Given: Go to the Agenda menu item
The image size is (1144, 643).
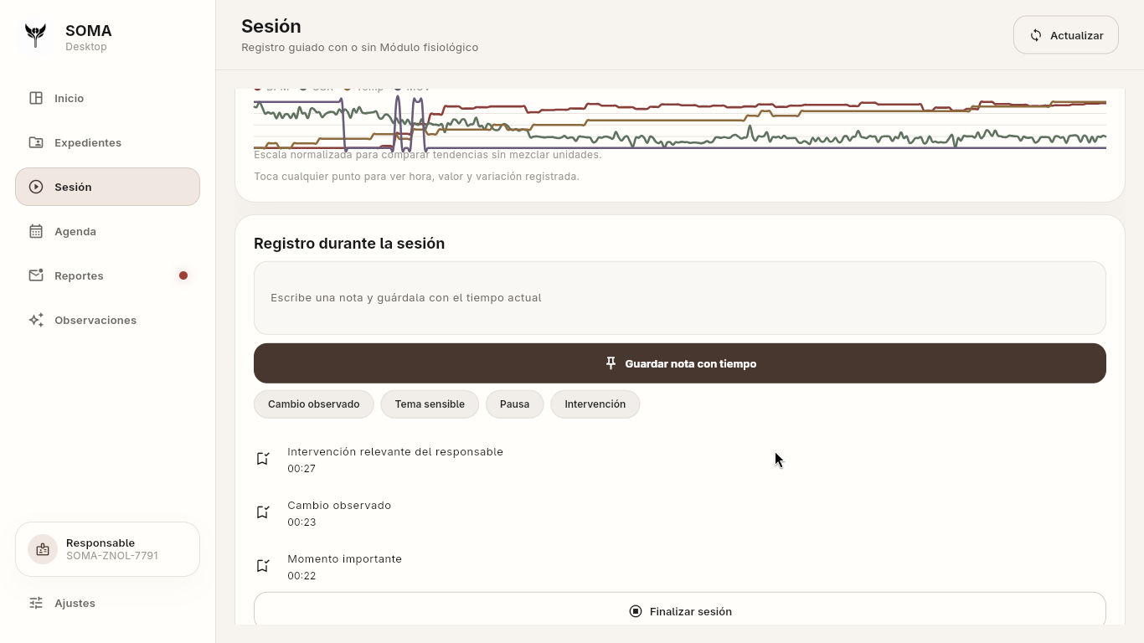Looking at the screenshot, I should (107, 231).
